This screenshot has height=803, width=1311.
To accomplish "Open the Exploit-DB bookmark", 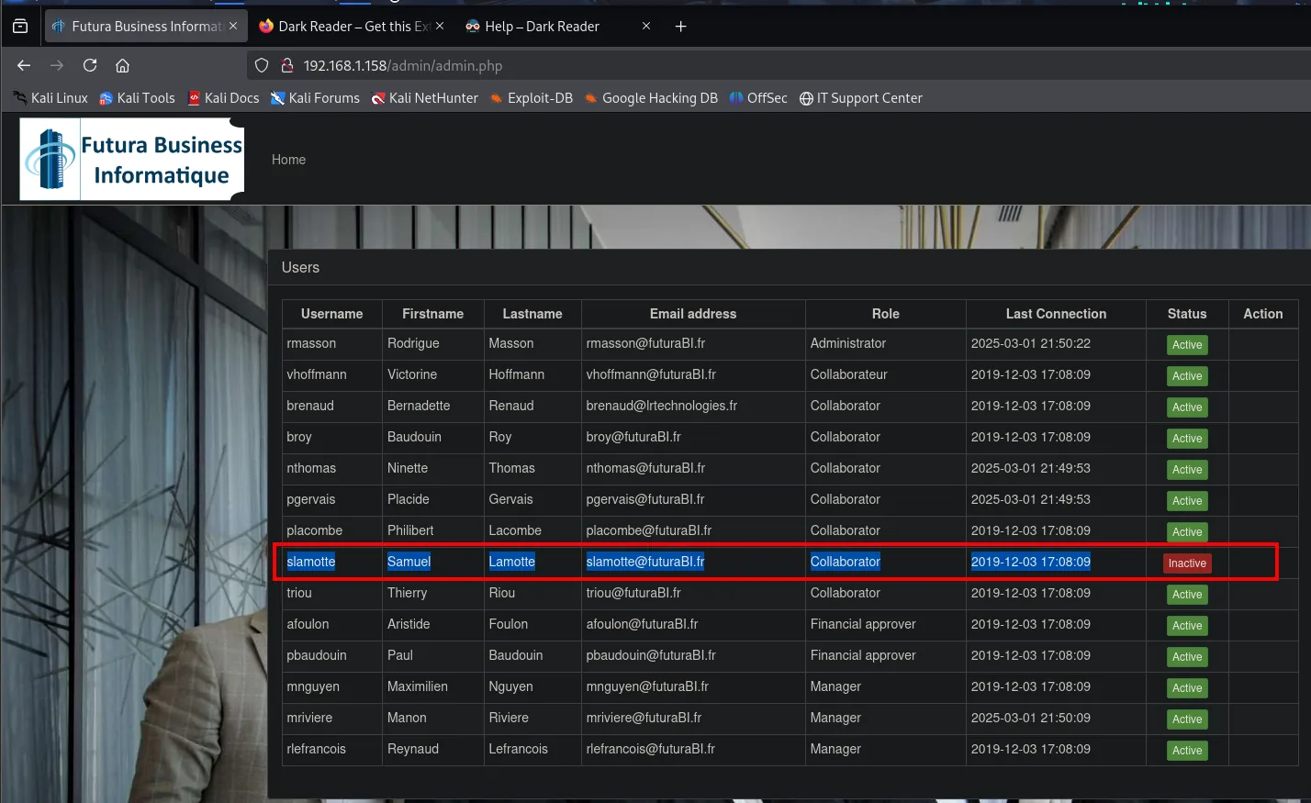I will pyautogui.click(x=532, y=98).
